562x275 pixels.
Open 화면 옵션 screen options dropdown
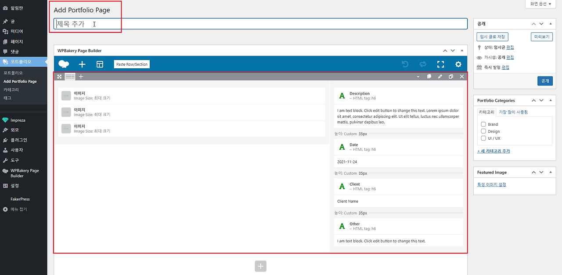pyautogui.click(x=540, y=4)
